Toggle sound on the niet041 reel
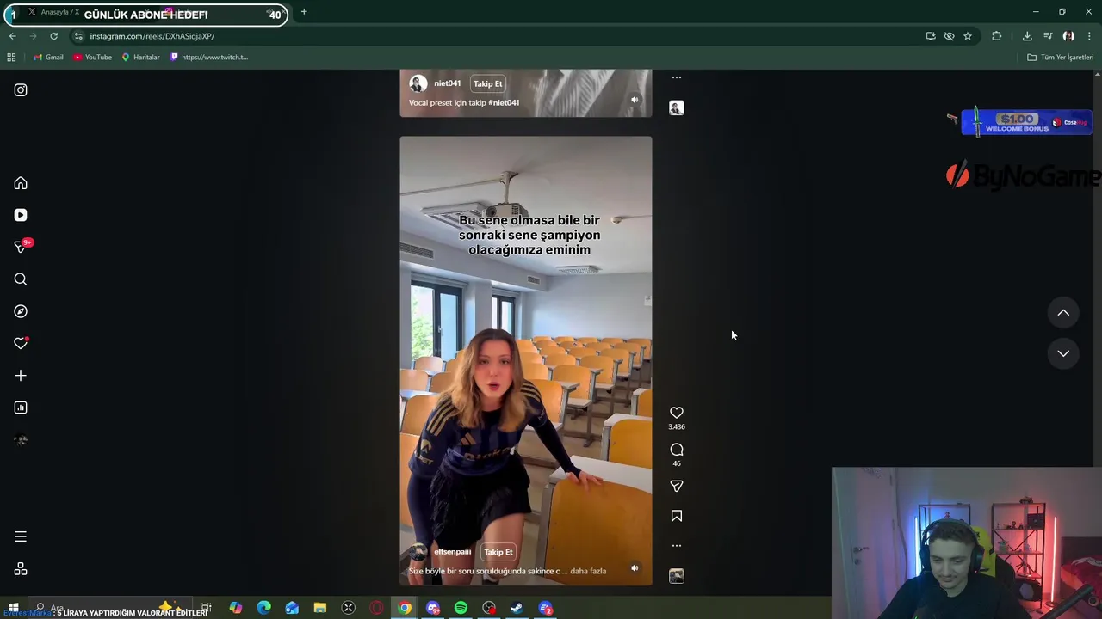Image resolution: width=1102 pixels, height=619 pixels. click(635, 100)
